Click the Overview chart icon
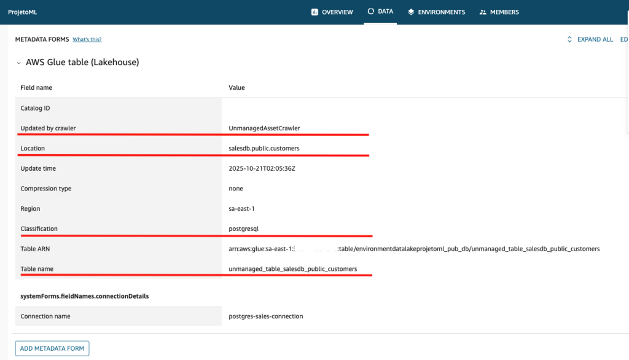Screen dimensions: 629x360 [314, 12]
